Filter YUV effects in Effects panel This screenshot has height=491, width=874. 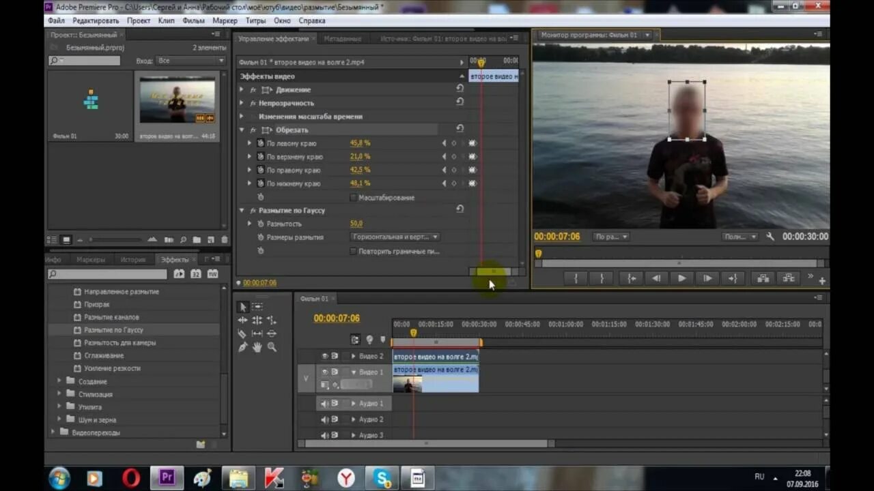[x=213, y=273]
